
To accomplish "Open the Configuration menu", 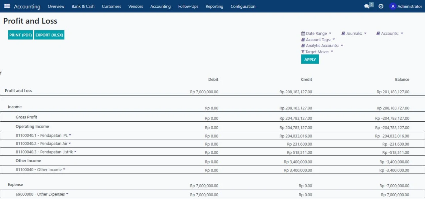I will click(x=243, y=6).
